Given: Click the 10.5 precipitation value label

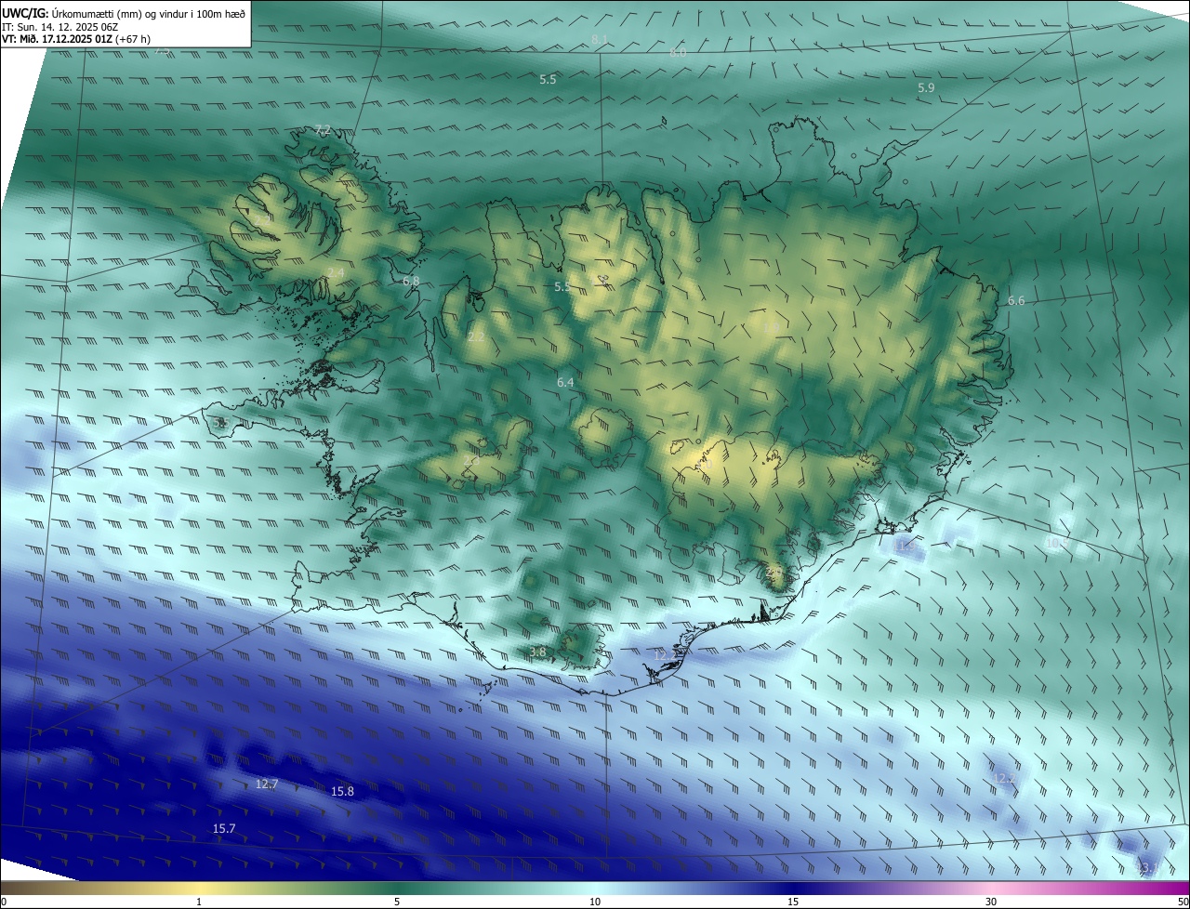Looking at the screenshot, I should click(1057, 542).
